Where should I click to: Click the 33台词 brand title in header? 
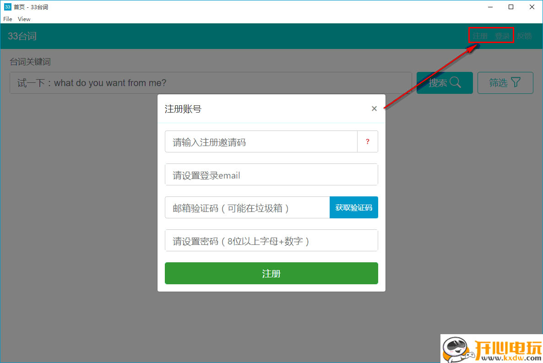coord(22,36)
